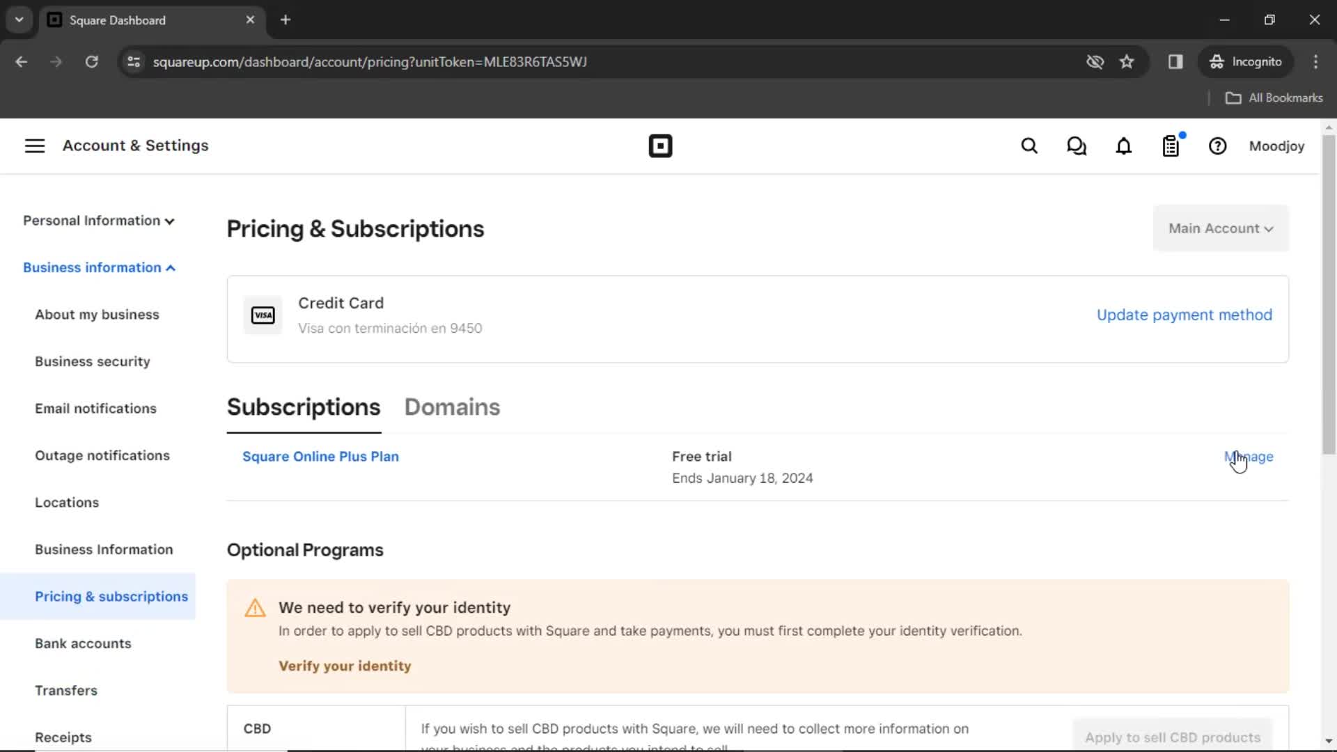Click the Square logo icon in header
The image size is (1337, 752).
click(x=659, y=146)
